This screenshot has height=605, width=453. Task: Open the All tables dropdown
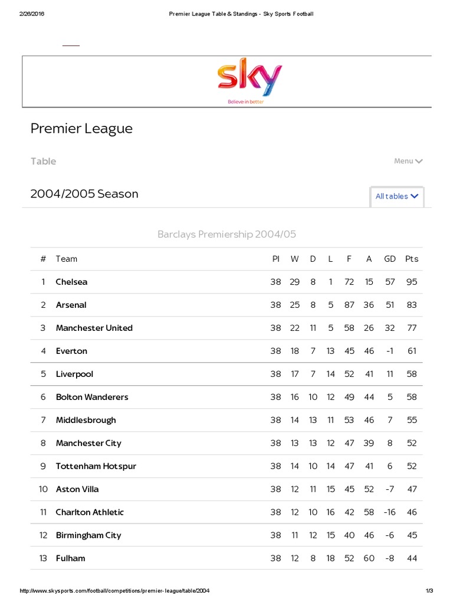point(397,196)
